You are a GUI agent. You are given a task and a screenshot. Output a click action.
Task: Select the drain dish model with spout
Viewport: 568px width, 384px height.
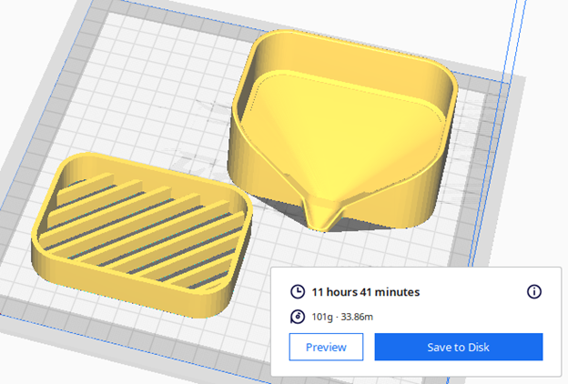point(342,130)
